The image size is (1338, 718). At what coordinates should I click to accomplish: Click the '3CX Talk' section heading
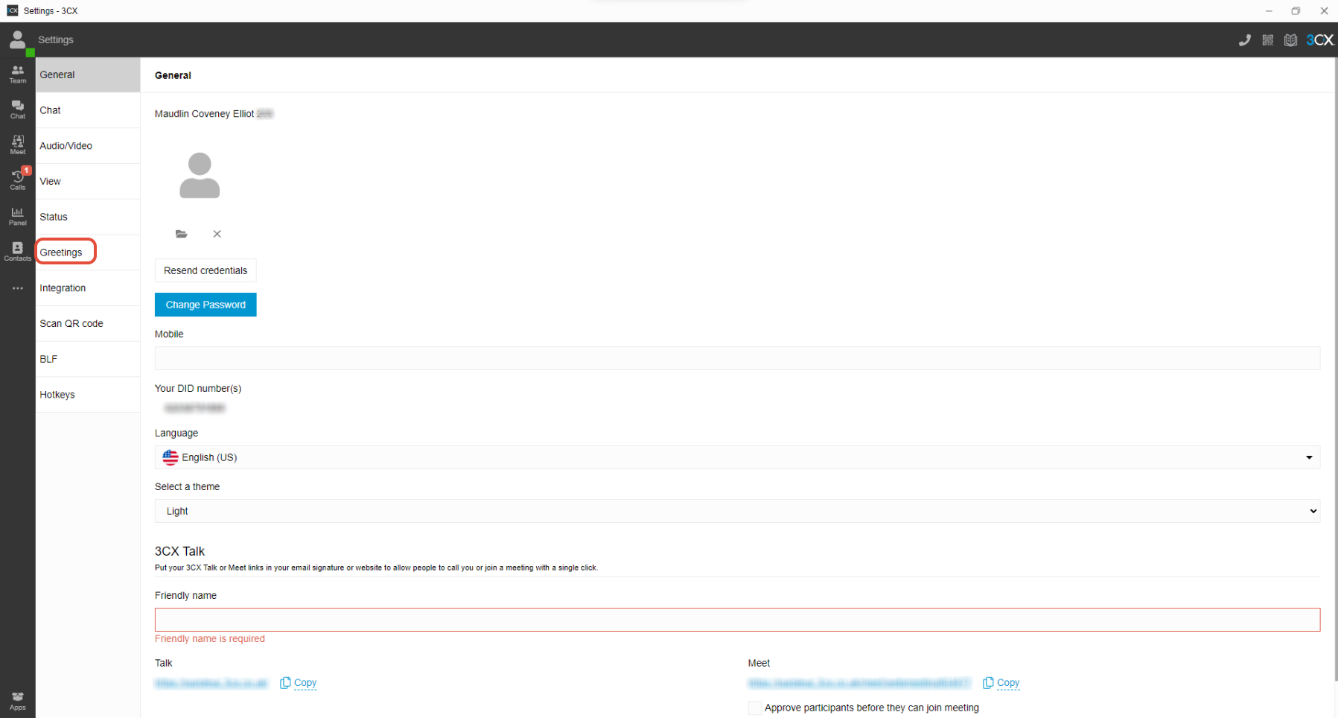(x=179, y=551)
